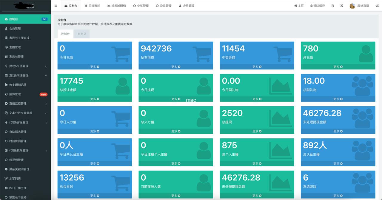Screen dimensions: 382x200
Task: Click the trash icon for 清除缓存
Action: (x=312, y=6)
